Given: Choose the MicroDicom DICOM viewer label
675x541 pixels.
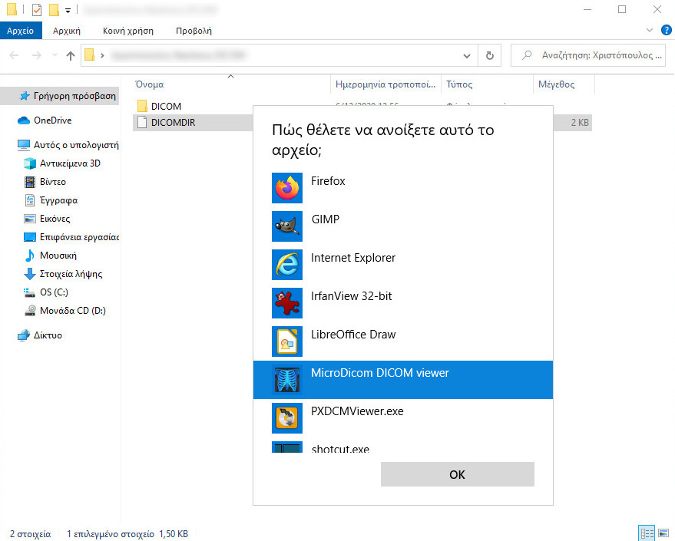Looking at the screenshot, I should tap(379, 373).
